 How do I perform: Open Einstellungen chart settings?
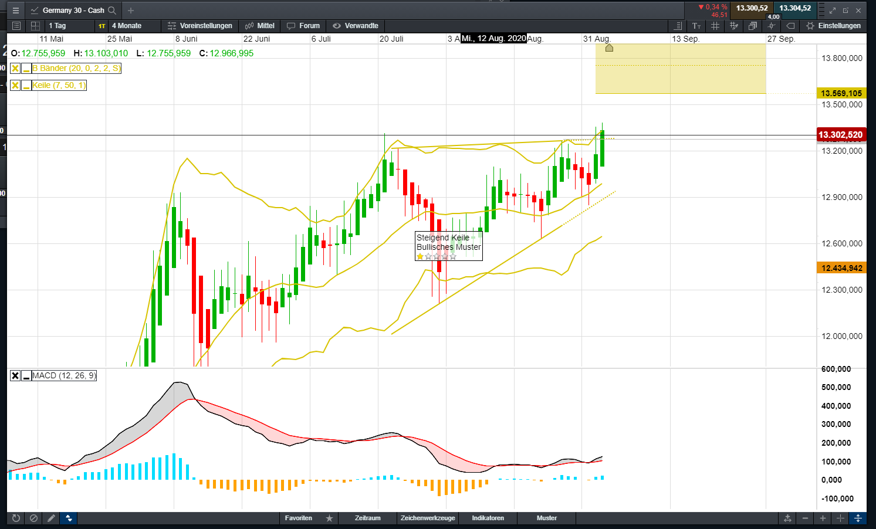pyautogui.click(x=834, y=26)
